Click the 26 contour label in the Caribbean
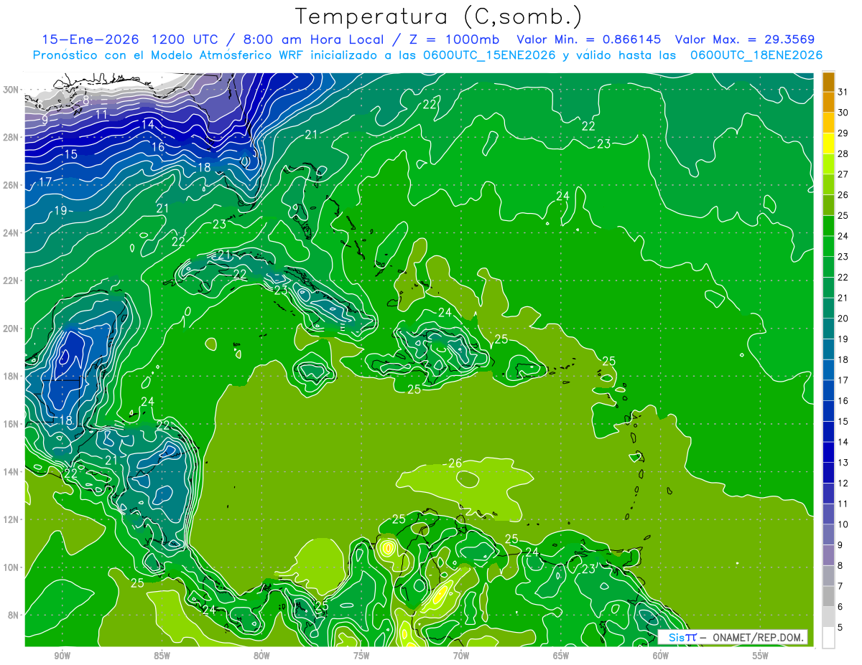The image size is (862, 665). pos(455,463)
